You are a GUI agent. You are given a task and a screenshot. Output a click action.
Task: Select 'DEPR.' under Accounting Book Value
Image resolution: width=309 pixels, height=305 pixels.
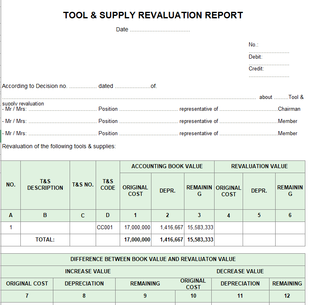(x=167, y=191)
